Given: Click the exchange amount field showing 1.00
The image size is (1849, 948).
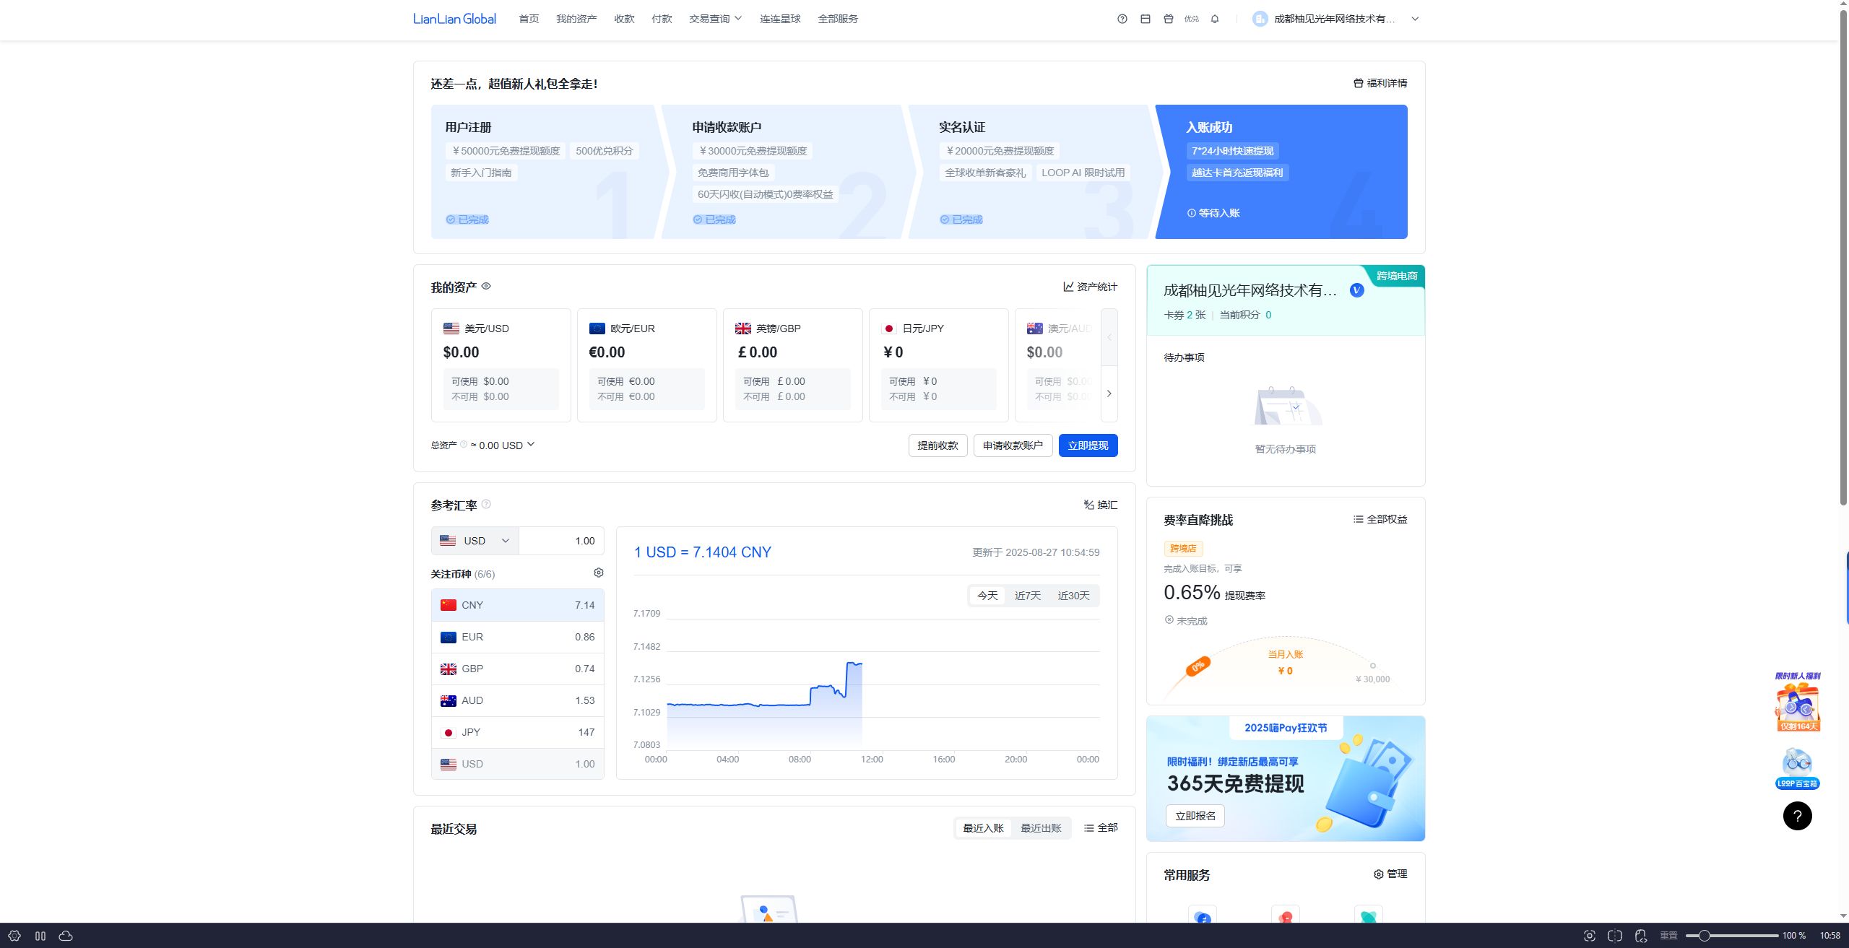Looking at the screenshot, I should [x=562, y=541].
